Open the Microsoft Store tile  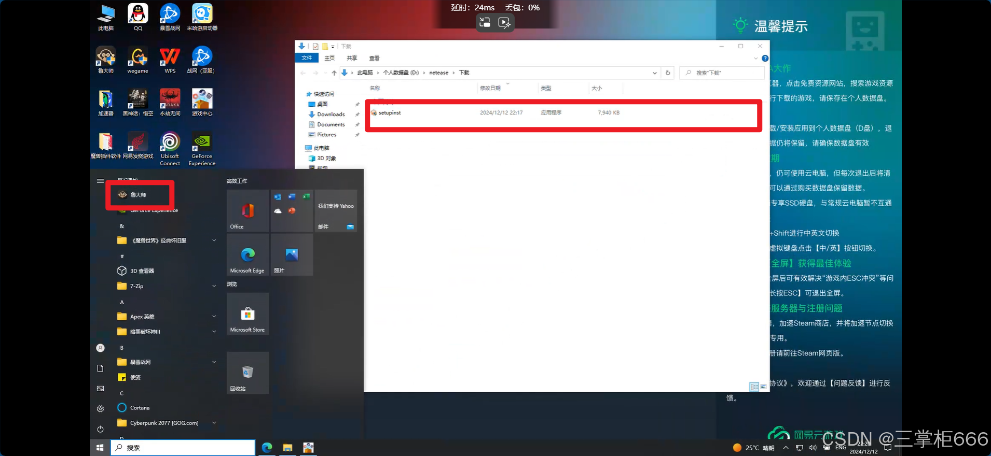click(247, 313)
